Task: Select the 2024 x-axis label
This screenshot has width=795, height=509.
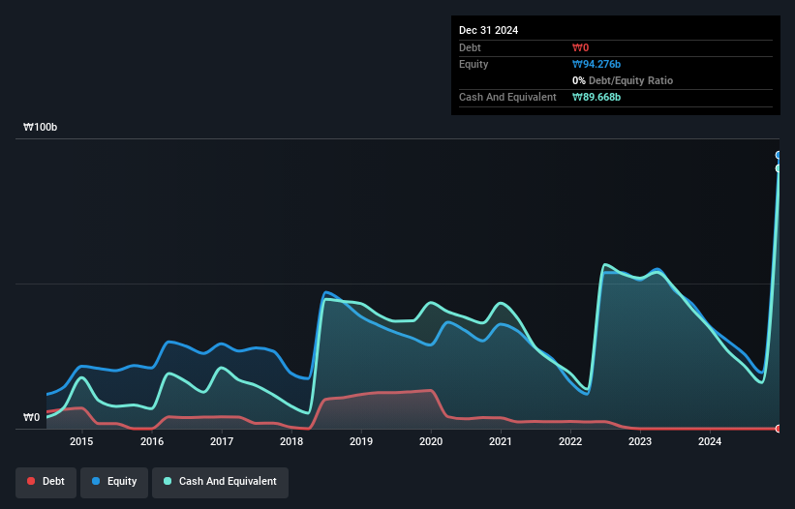Action: [710, 441]
